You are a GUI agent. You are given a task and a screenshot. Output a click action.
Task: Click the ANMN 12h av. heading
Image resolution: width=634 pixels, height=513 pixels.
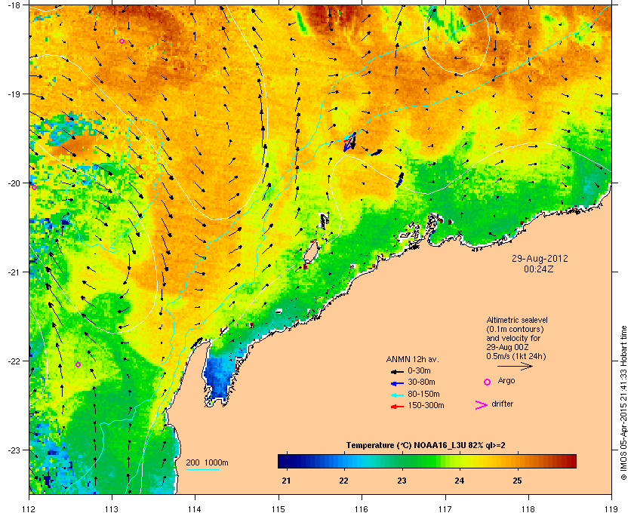[412, 359]
